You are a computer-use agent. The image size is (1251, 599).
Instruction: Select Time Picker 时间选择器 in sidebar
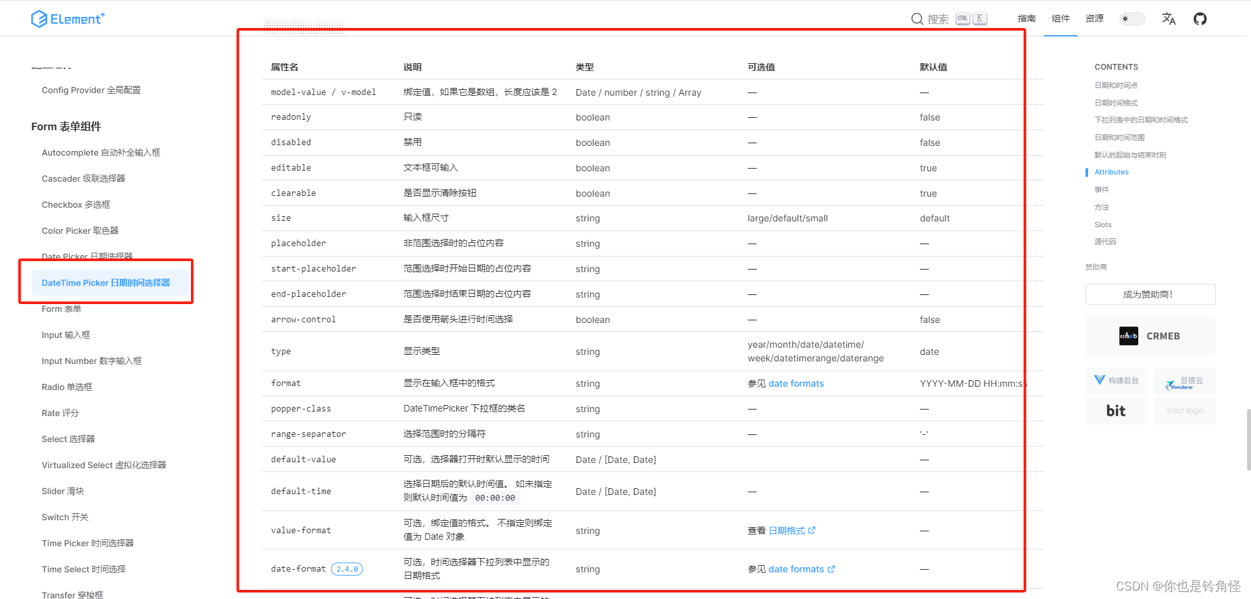point(87,542)
